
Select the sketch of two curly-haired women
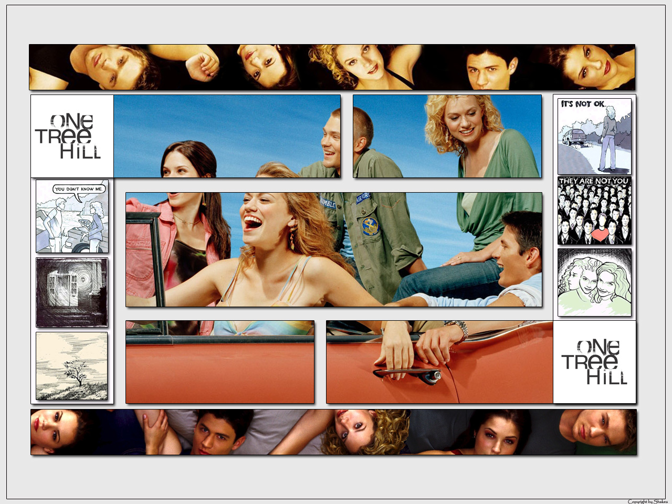[x=594, y=282]
